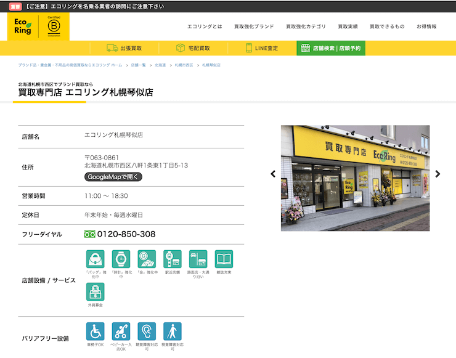
Task: Click the 車椅子OK wheelchair icon
Action: 95,332
